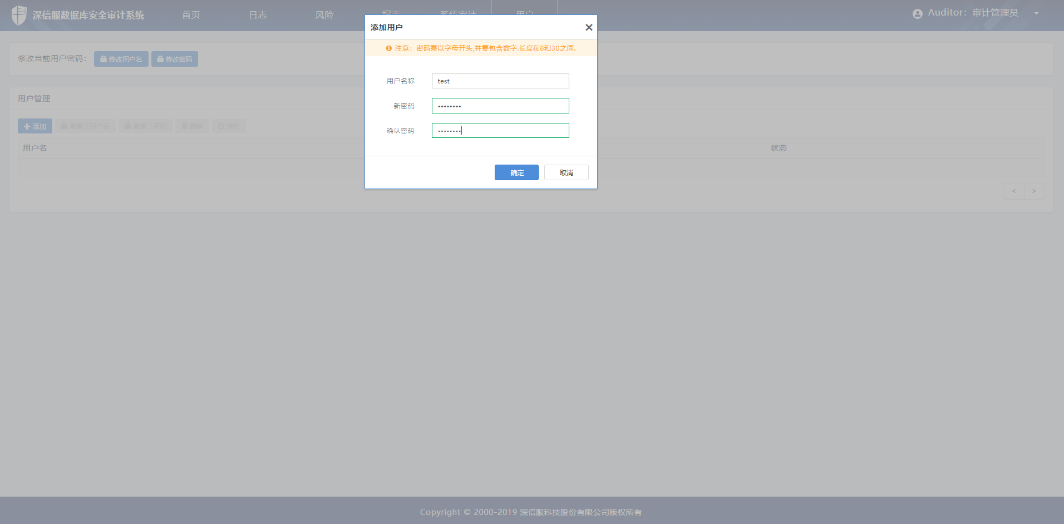Screen dimensions: 1064x525
Task: Open the 首页 navigation tab
Action: tap(191, 15)
